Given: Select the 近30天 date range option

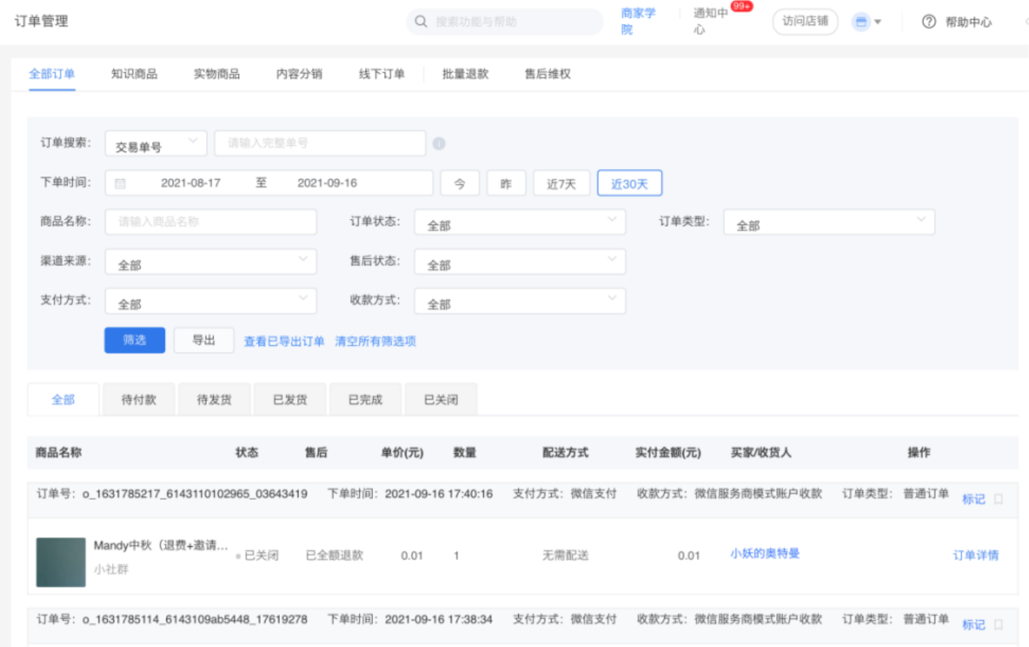Looking at the screenshot, I should [x=629, y=183].
